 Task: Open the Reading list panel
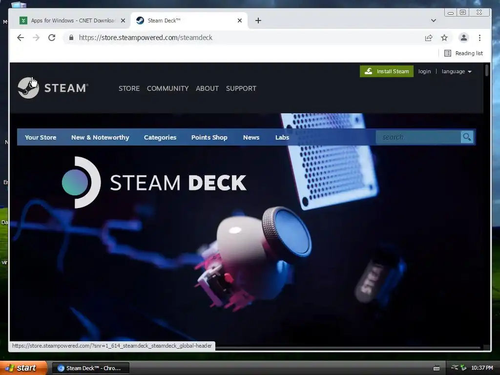(x=463, y=53)
